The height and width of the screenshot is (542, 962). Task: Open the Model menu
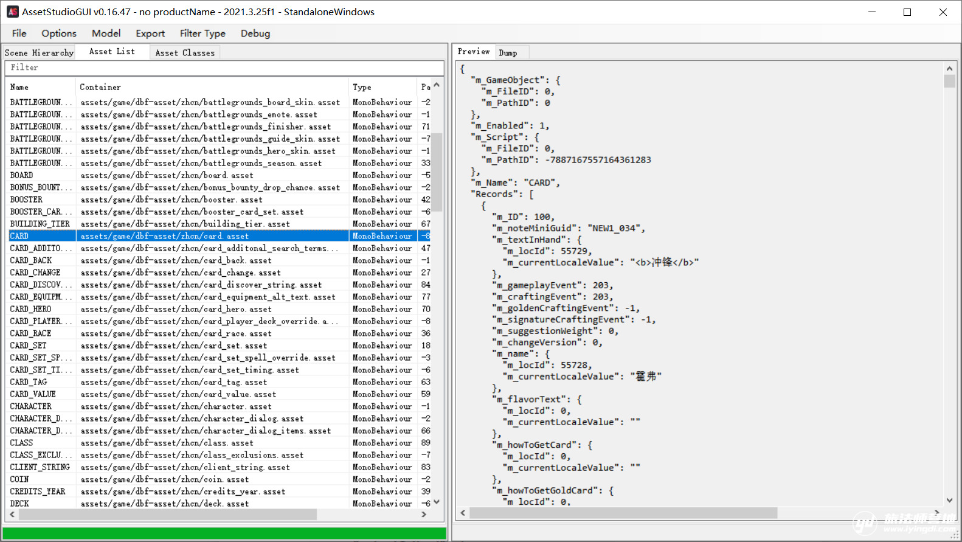(x=106, y=33)
